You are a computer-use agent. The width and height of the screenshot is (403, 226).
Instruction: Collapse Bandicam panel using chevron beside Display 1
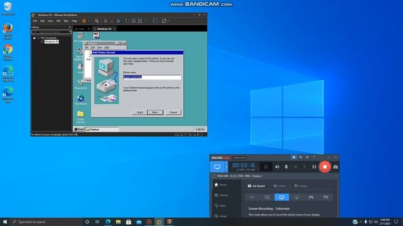point(336,176)
